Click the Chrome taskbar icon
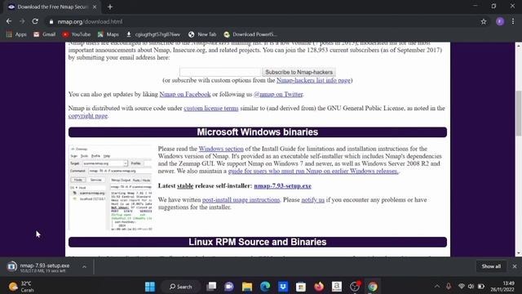The width and height of the screenshot is (522, 294). coord(373,287)
